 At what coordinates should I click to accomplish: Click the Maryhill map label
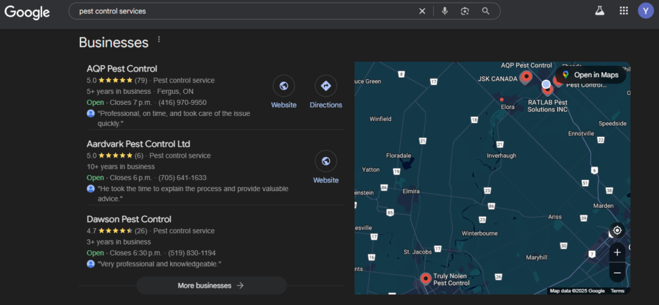[x=536, y=257]
